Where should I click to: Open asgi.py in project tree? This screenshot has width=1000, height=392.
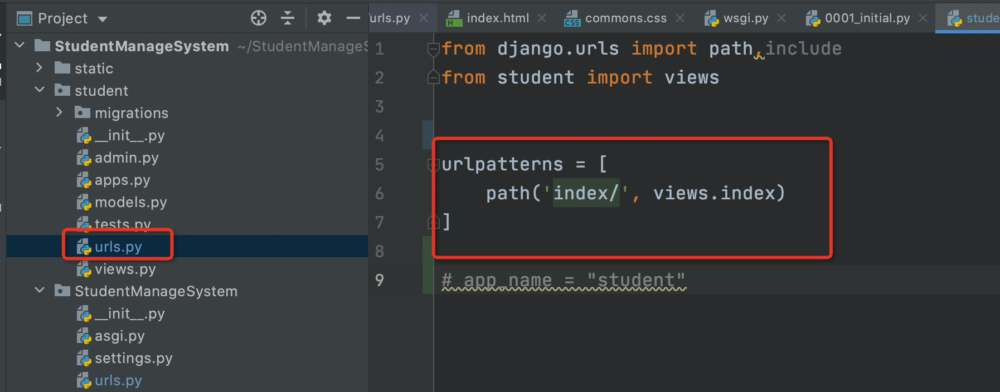tap(119, 336)
